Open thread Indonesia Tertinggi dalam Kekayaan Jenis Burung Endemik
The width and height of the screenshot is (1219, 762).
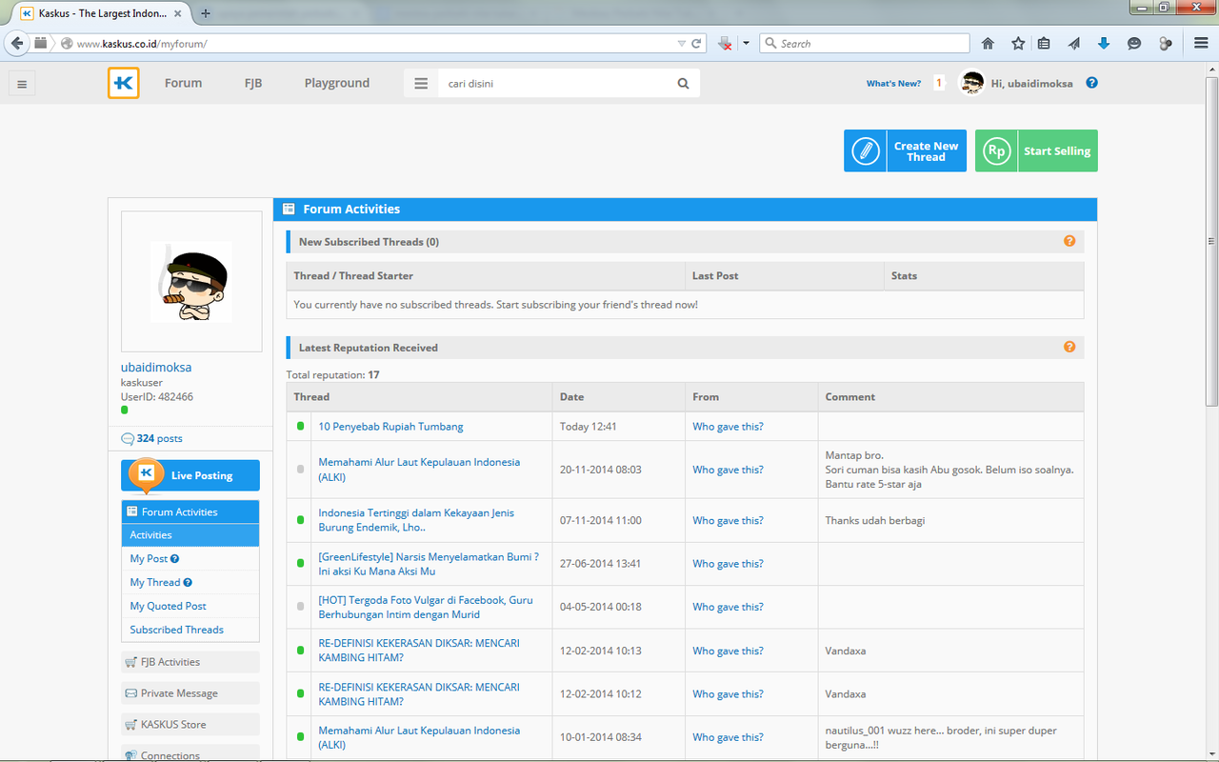point(416,520)
